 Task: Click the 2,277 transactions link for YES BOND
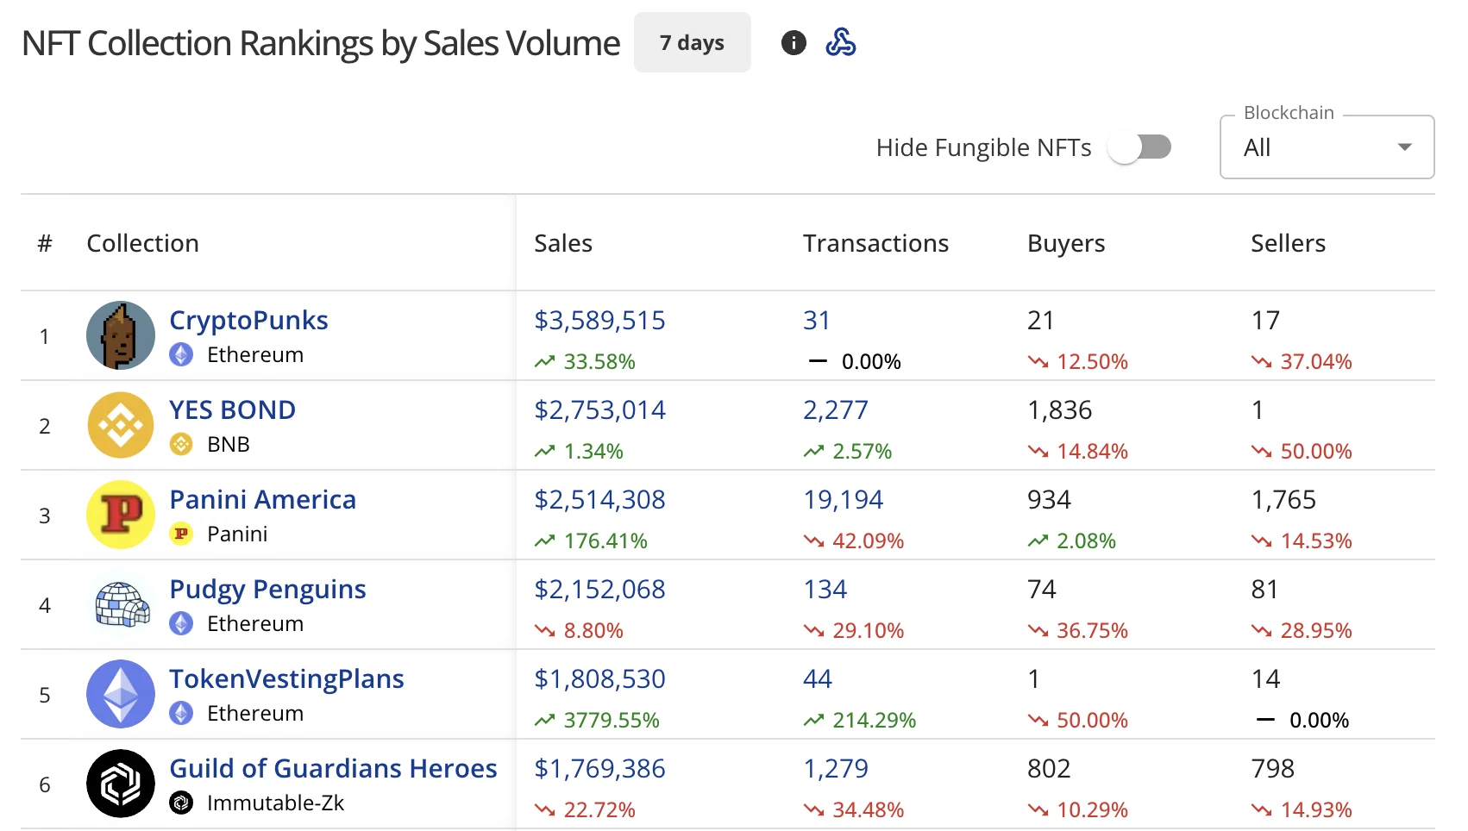click(x=835, y=409)
